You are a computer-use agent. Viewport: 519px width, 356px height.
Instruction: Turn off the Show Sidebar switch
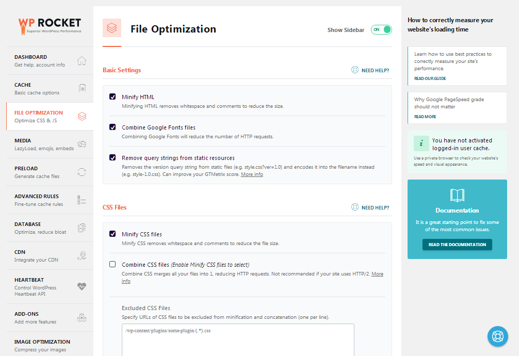tap(381, 29)
